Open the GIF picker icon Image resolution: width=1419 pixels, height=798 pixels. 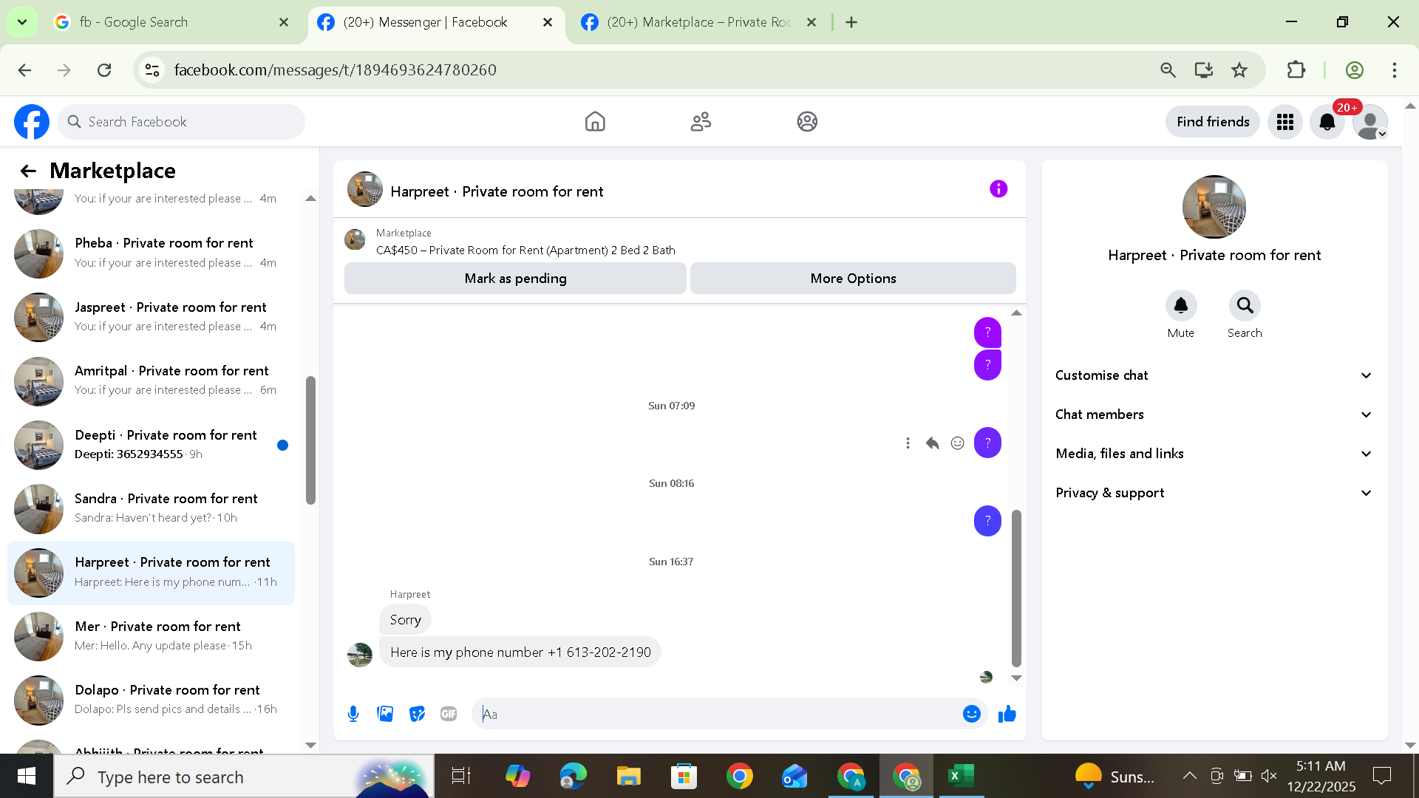point(449,714)
